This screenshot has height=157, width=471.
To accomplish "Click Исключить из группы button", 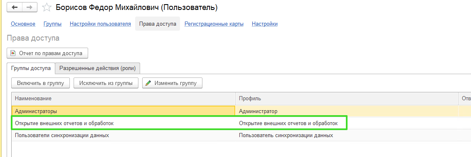I will [x=106, y=83].
